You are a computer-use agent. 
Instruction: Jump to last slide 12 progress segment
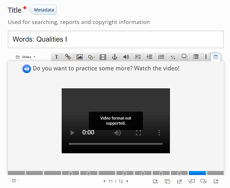pos(215,173)
